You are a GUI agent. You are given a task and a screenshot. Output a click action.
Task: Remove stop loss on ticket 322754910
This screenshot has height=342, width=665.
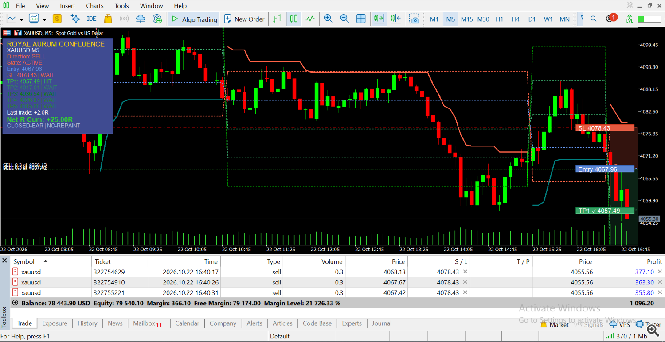pos(465,282)
